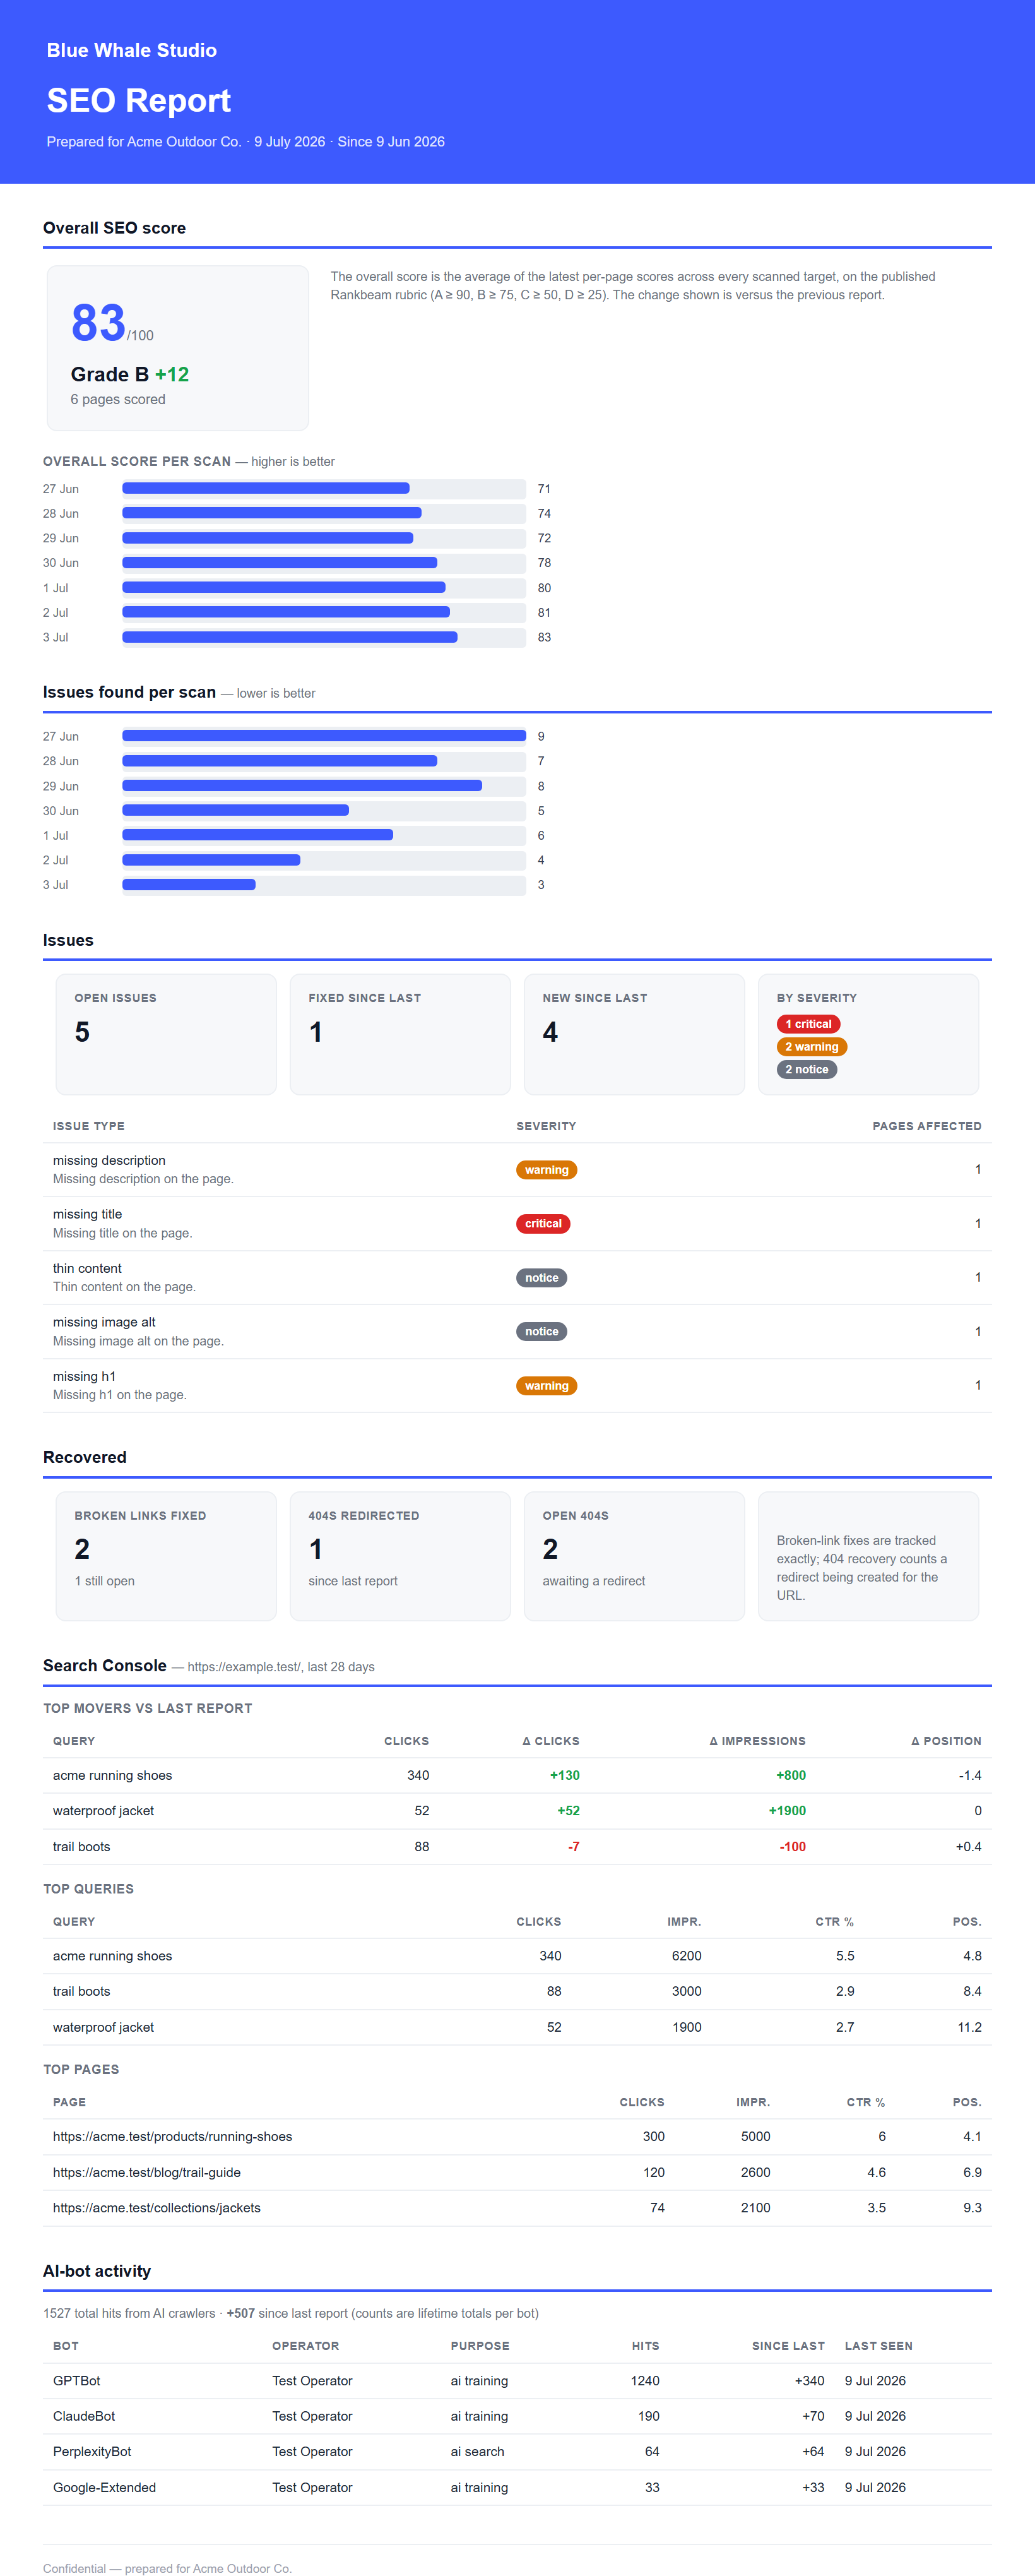
Task: Click the thin content issue name
Action: [87, 1268]
